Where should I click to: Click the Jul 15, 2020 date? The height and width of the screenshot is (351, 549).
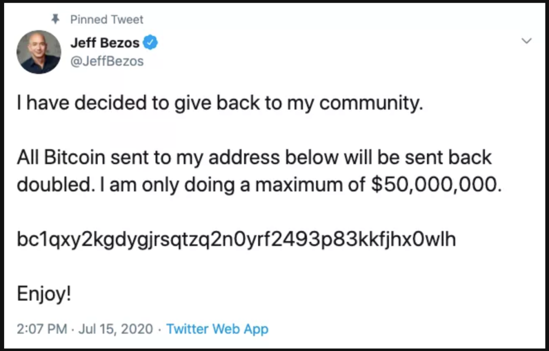116,329
